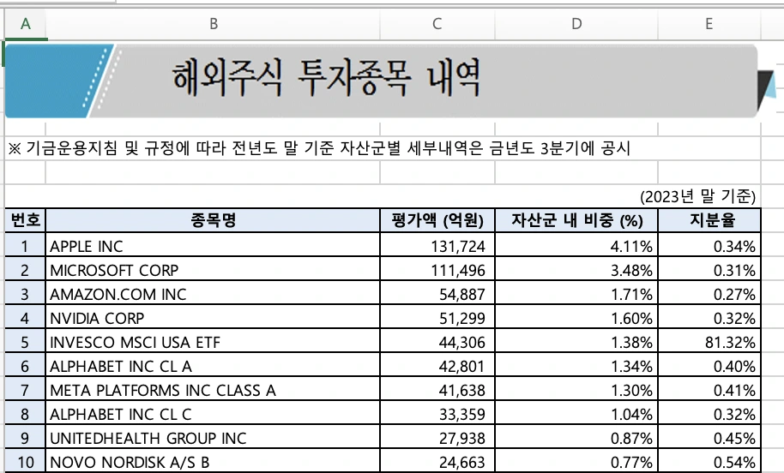
Task: Select the 111,496 valuation cell
Action: 437,269
